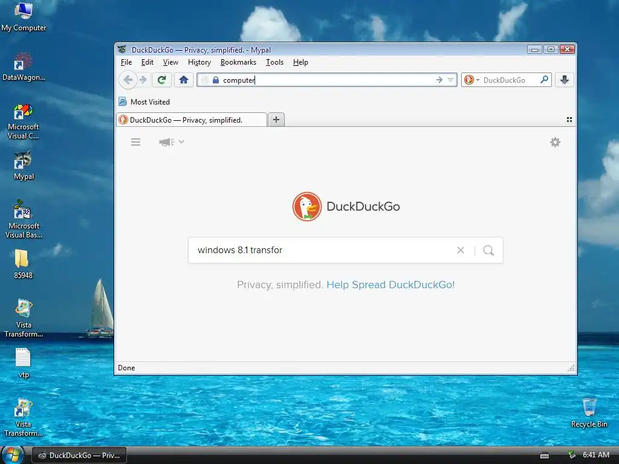Image resolution: width=619 pixels, height=464 pixels.
Task: Click the 6:41 AM taskbar clock
Action: pyautogui.click(x=596, y=455)
